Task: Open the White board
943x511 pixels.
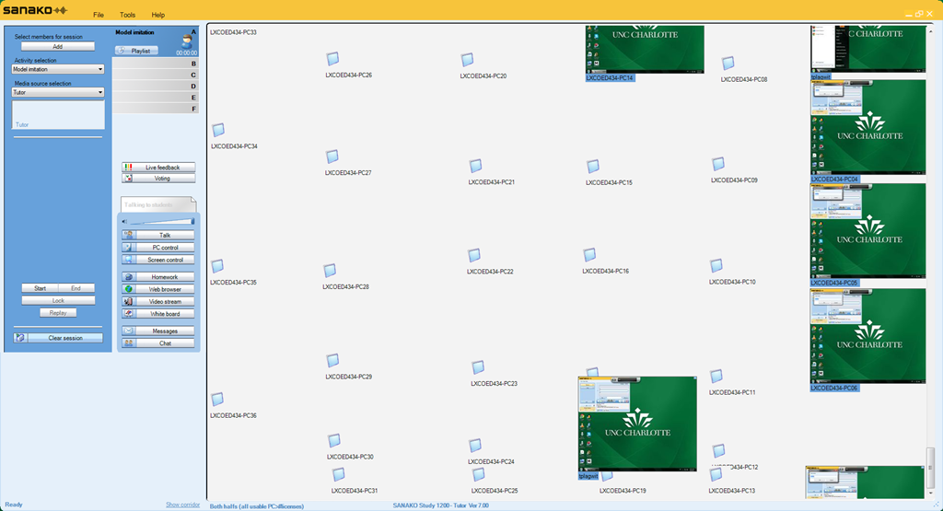Action: [x=158, y=314]
